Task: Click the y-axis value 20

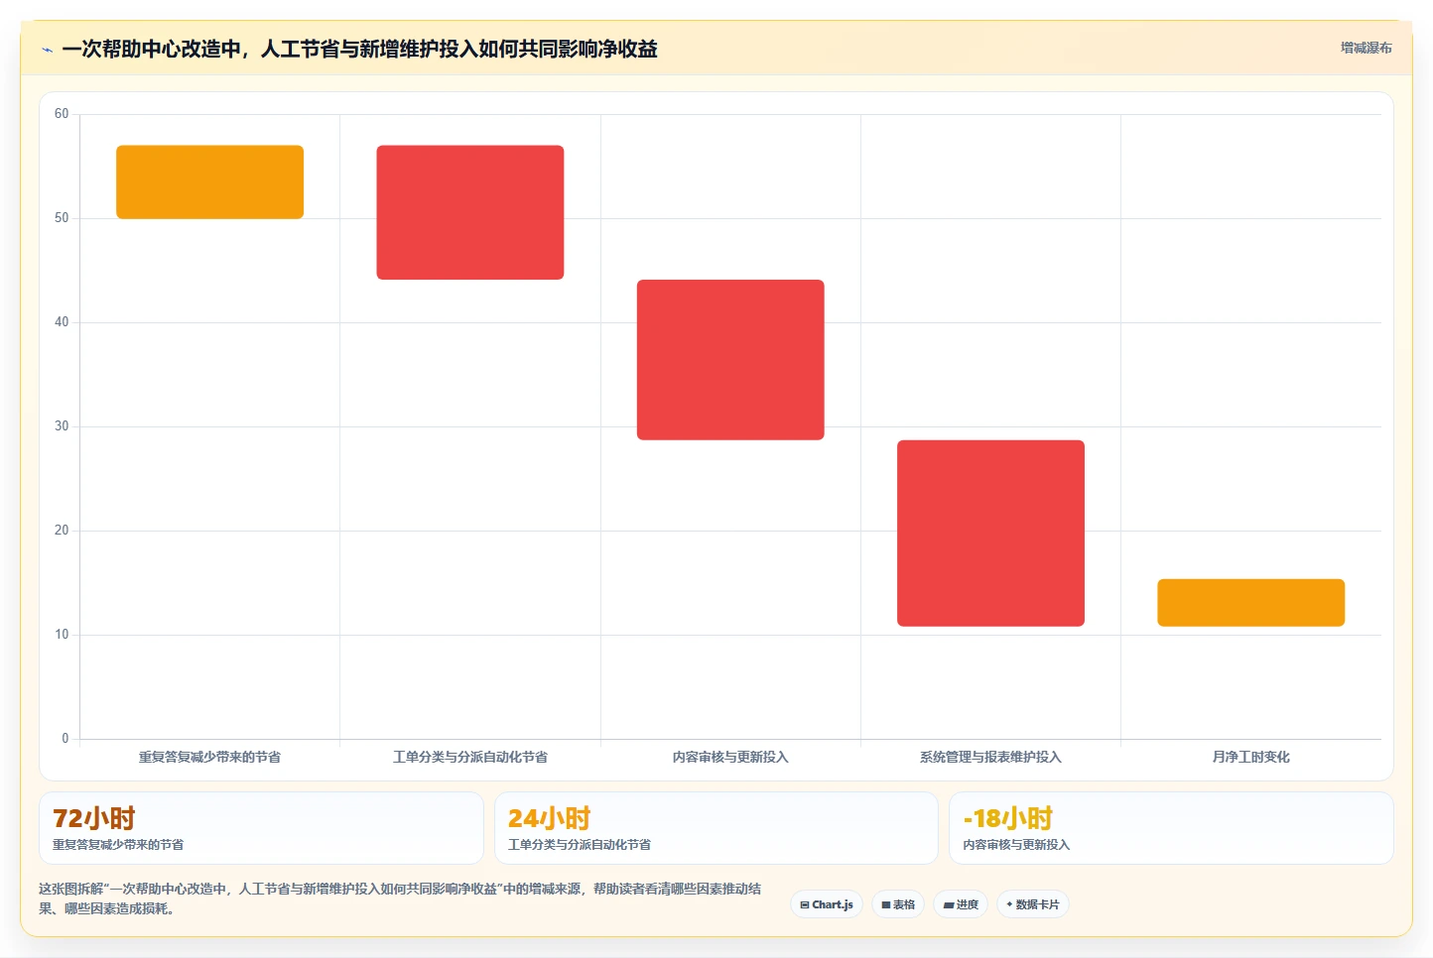Action: (x=62, y=531)
